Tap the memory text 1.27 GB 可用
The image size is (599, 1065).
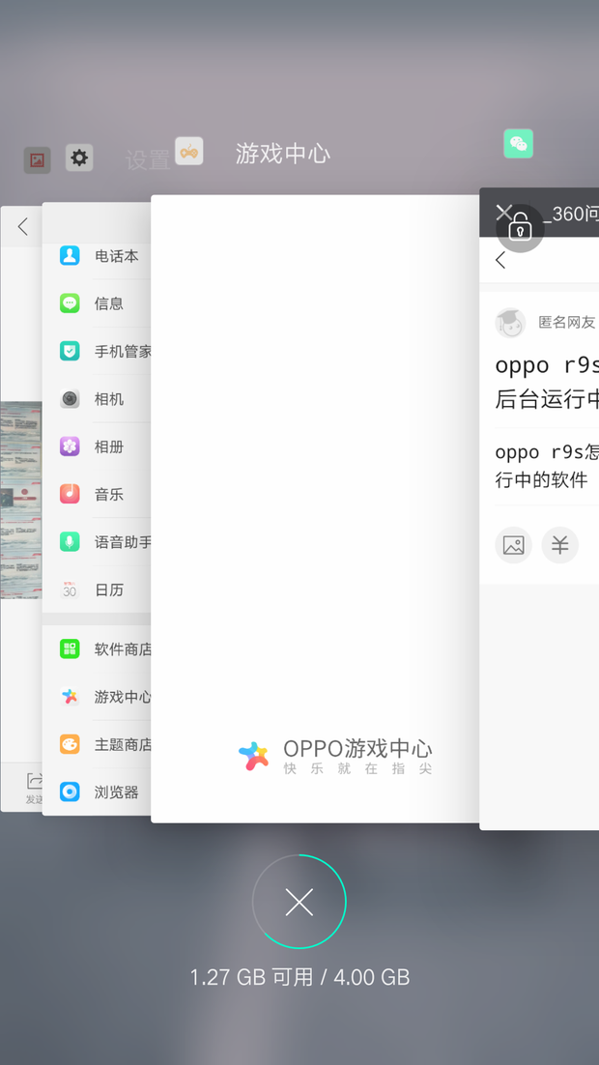pos(251,978)
